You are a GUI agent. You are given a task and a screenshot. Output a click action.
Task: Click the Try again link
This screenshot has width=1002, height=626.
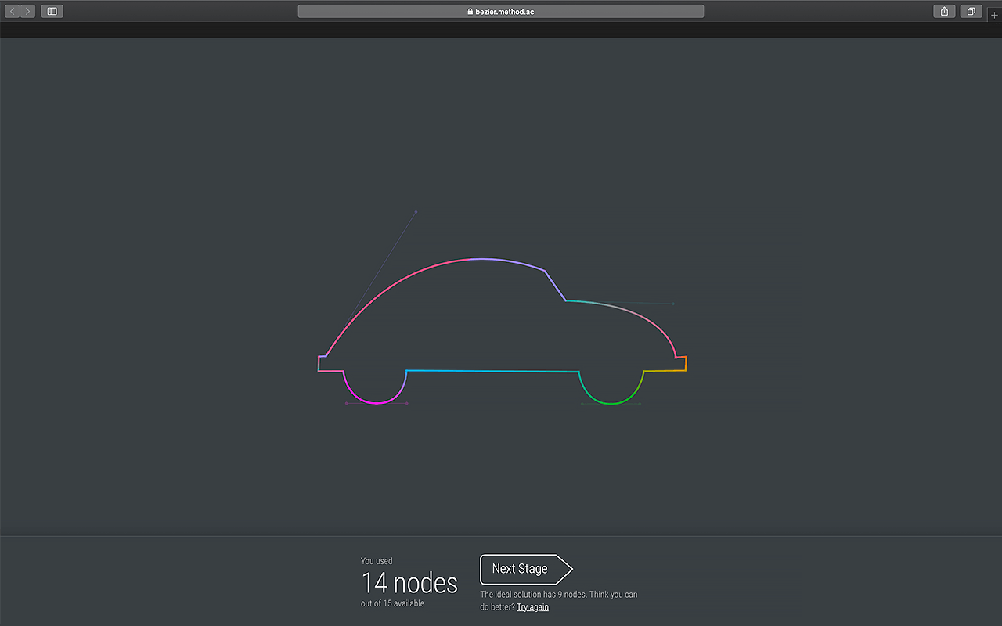pyautogui.click(x=532, y=607)
